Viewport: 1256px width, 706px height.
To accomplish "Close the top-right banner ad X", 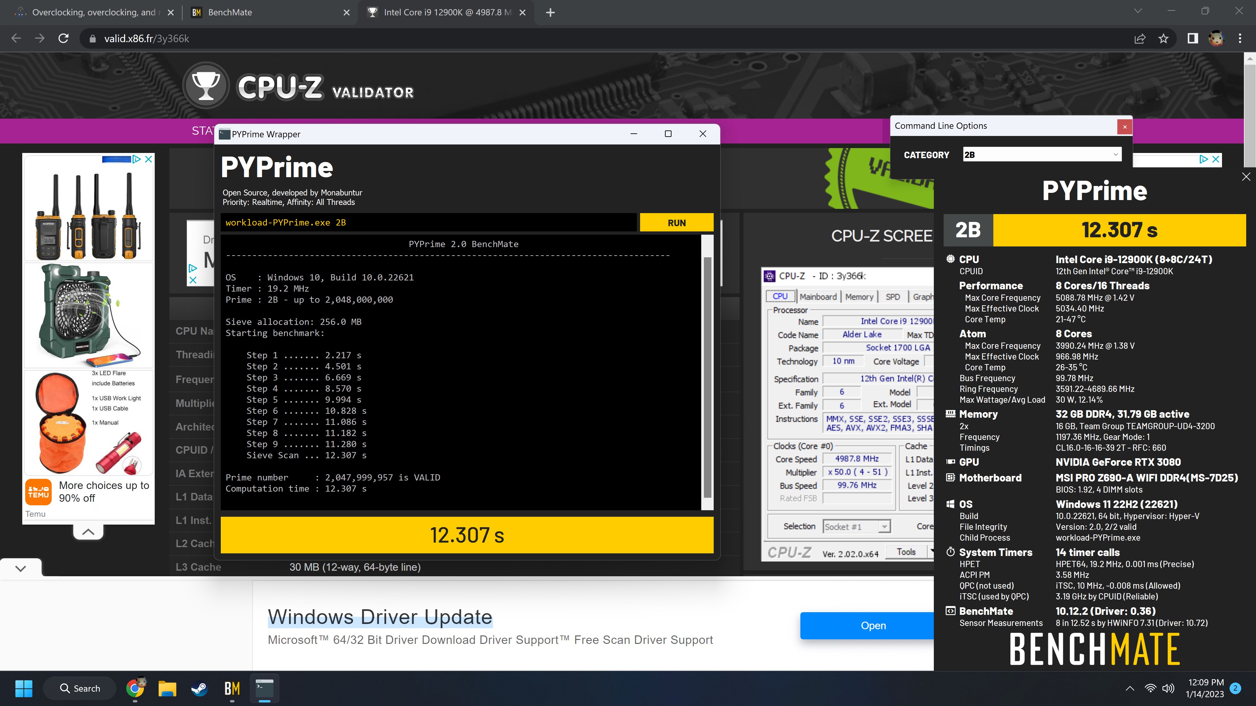I will pyautogui.click(x=1216, y=159).
